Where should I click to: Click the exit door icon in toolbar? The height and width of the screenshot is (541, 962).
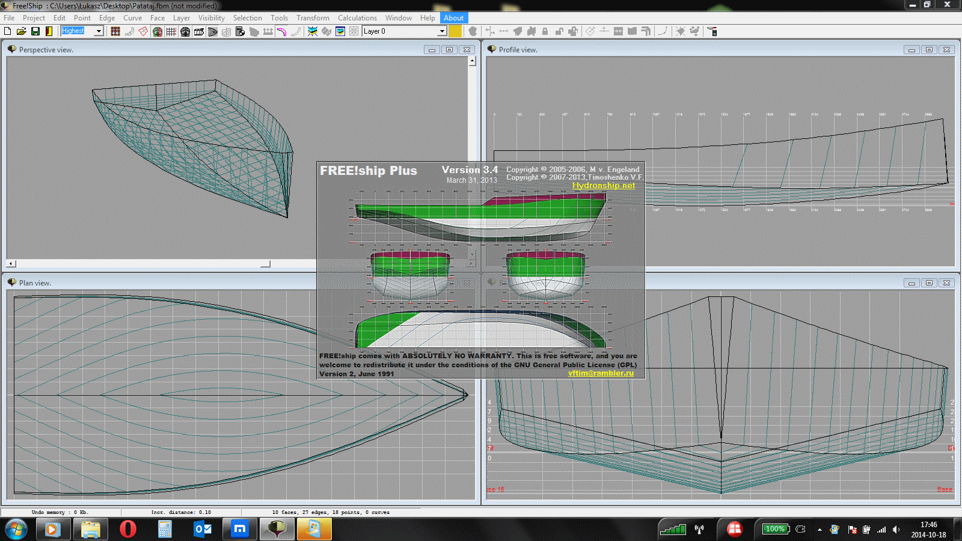[x=49, y=31]
